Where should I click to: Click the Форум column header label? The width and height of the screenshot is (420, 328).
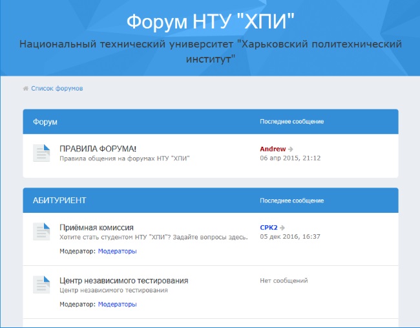[45, 122]
